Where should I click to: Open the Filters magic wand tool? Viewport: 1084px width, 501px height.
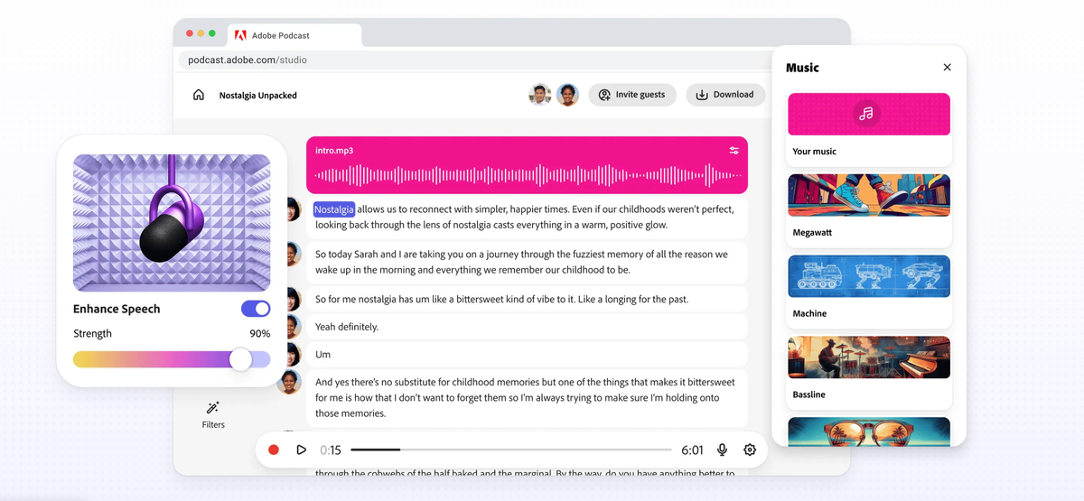213,408
